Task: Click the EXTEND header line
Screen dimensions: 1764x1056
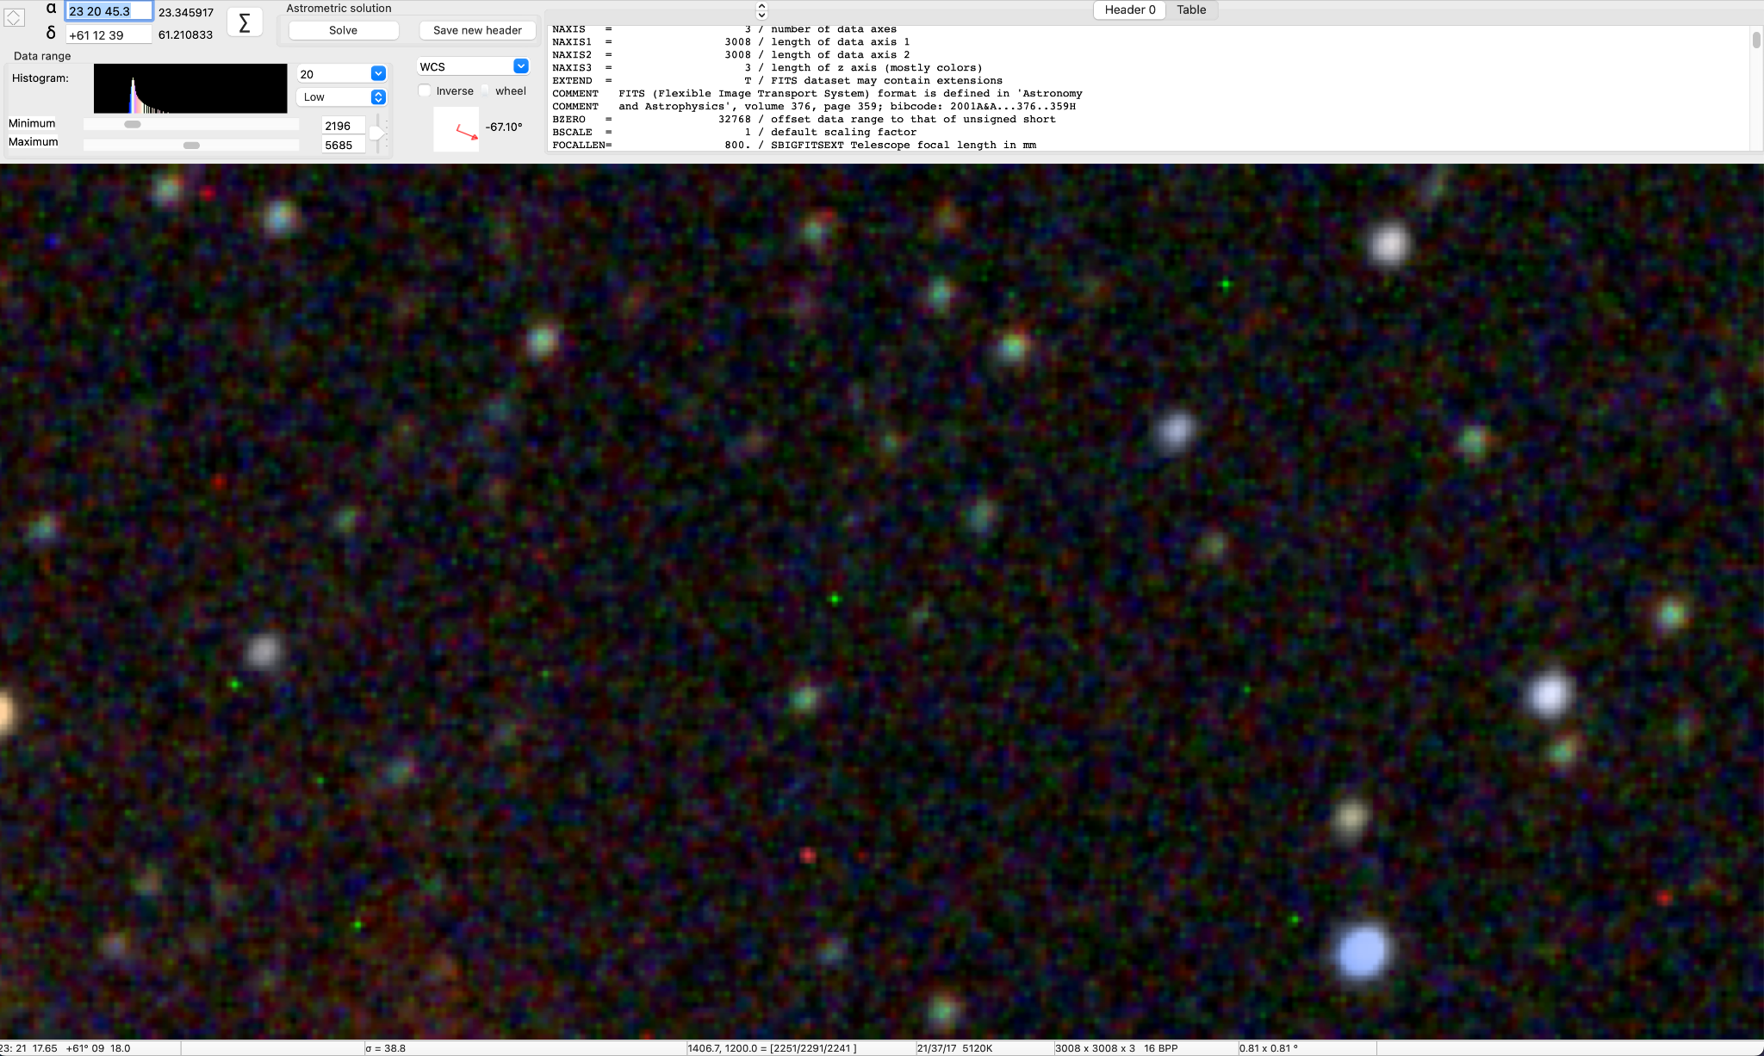Action: pyautogui.click(x=778, y=81)
